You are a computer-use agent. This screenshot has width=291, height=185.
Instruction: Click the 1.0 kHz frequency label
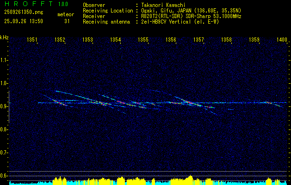(x=4, y=83)
